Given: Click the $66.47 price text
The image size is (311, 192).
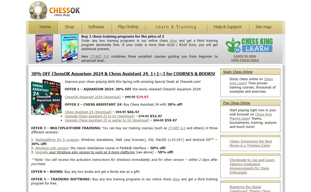Looking at the screenshot, I should 133,112.
